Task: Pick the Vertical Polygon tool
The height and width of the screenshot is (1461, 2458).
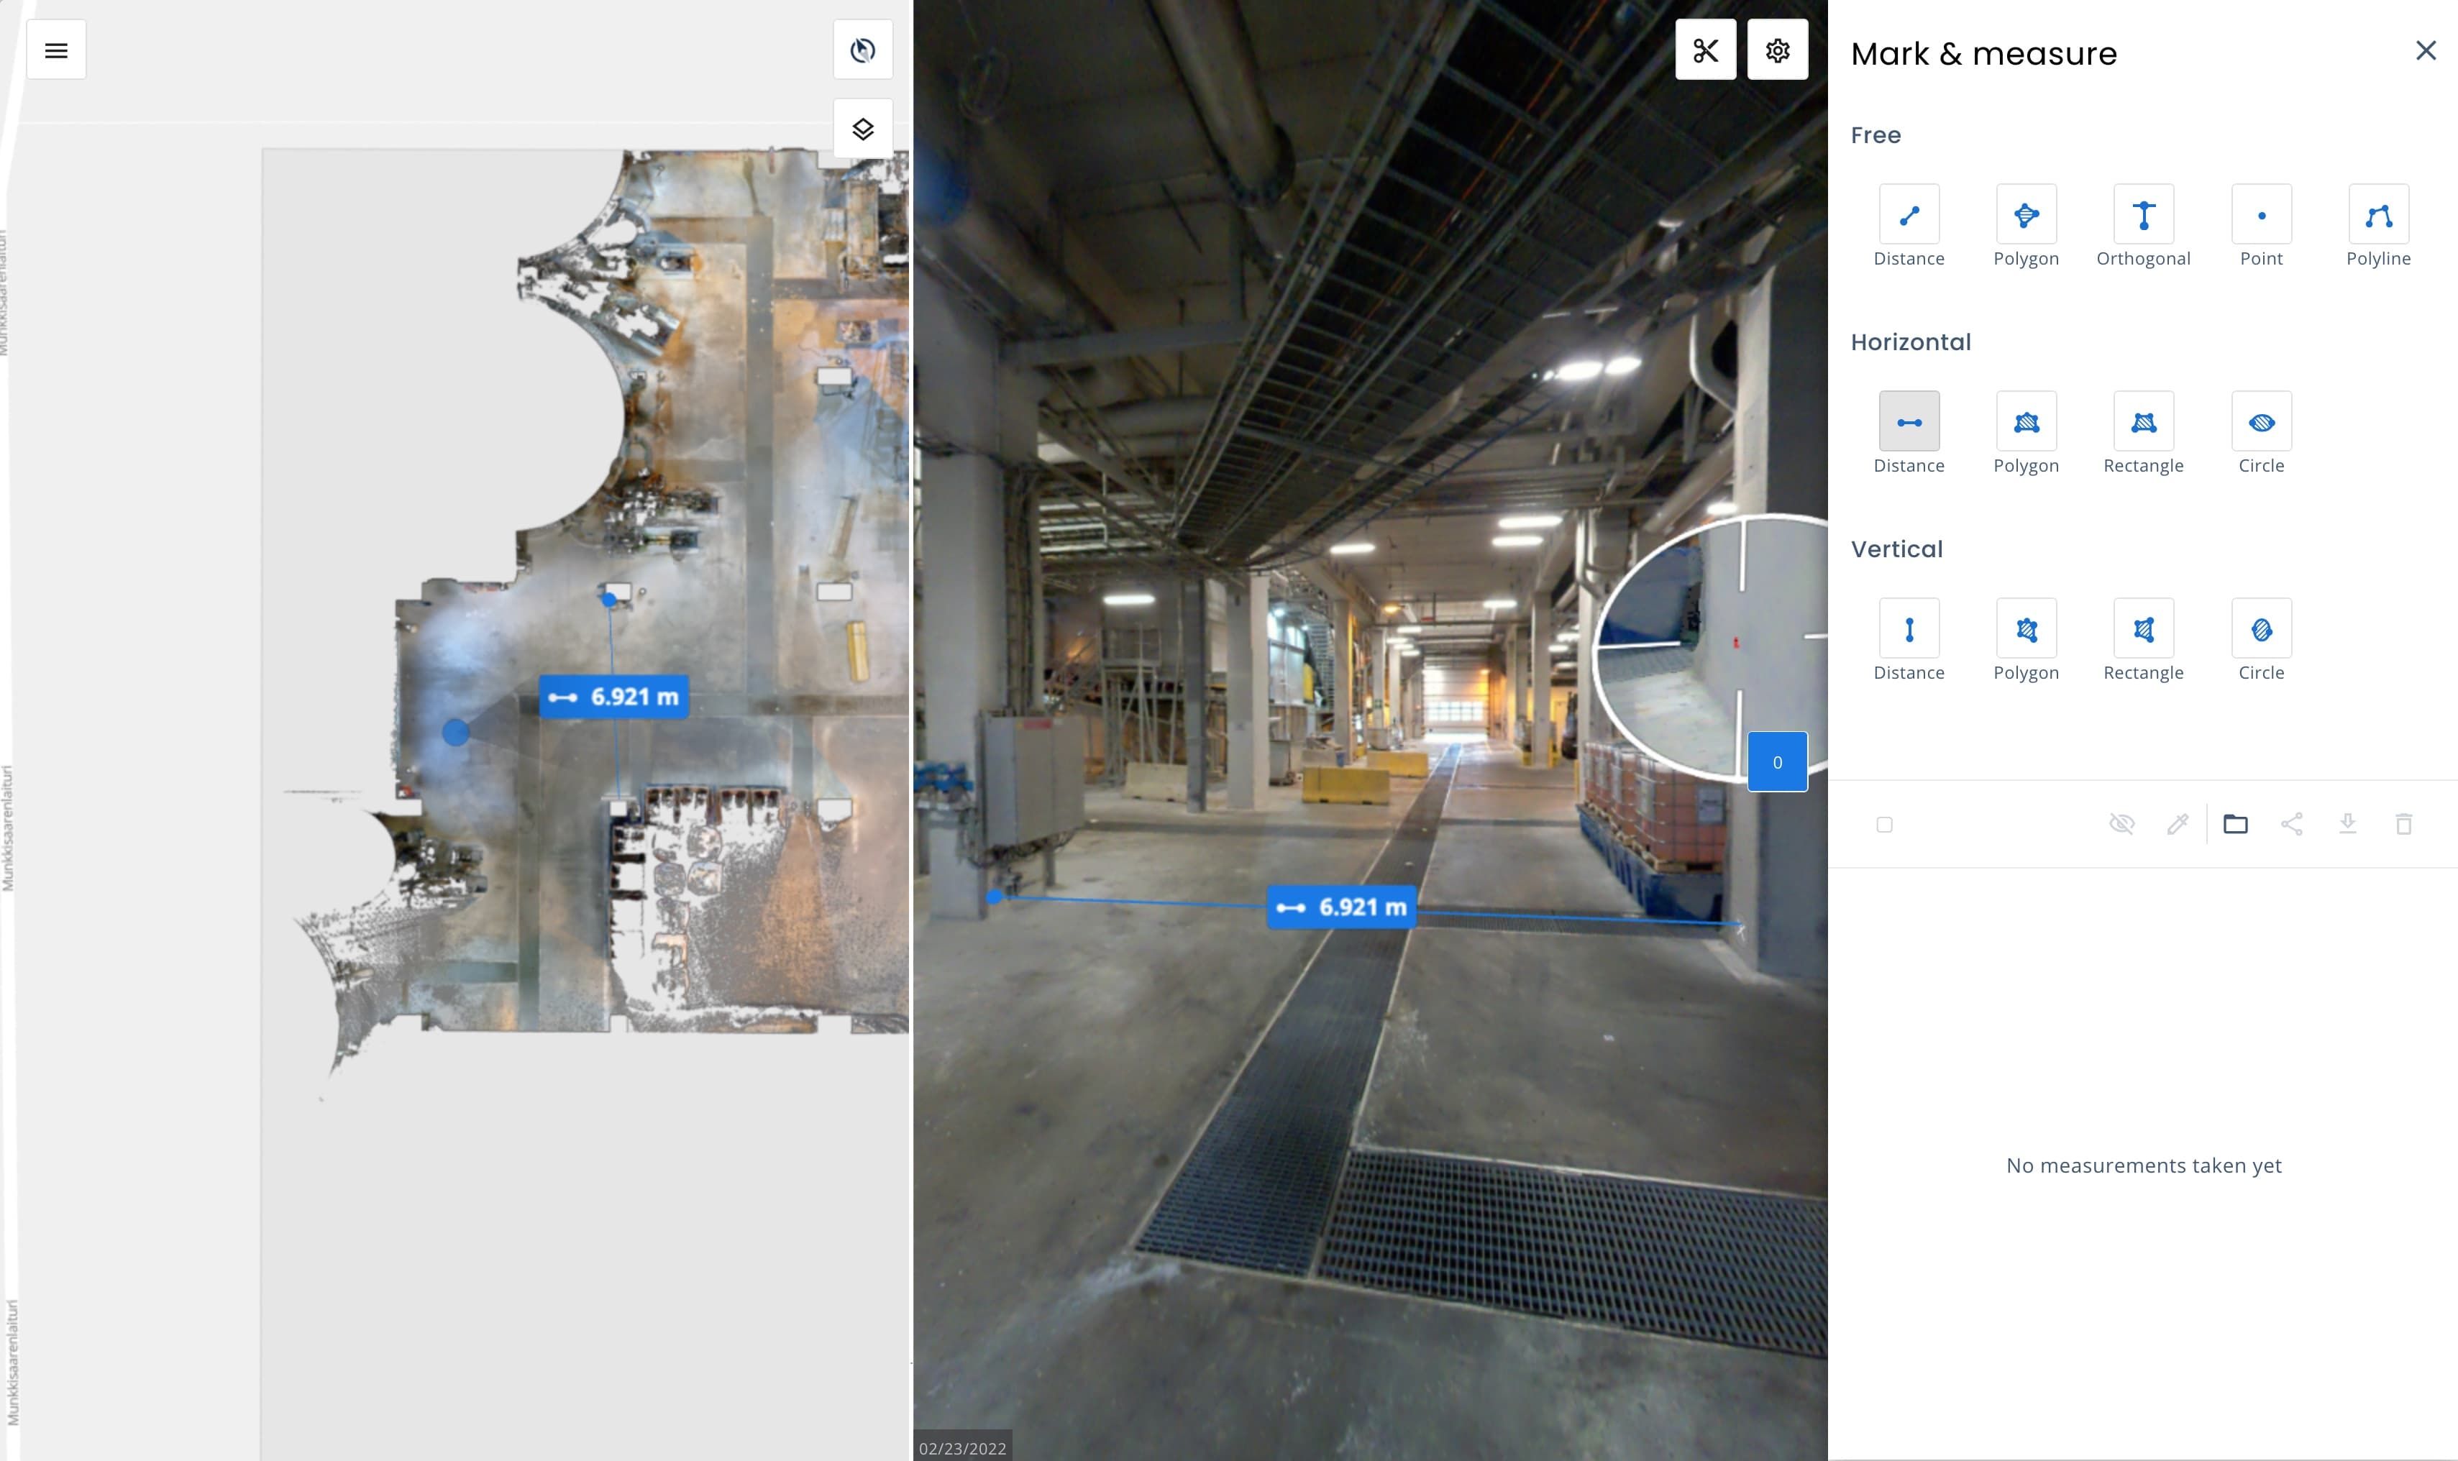Action: (x=2025, y=628)
